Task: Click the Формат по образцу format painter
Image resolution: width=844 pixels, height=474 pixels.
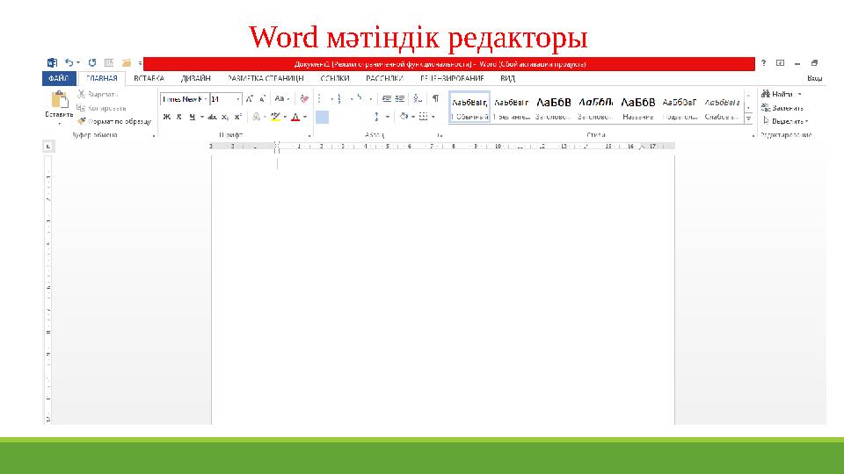Action: (114, 121)
